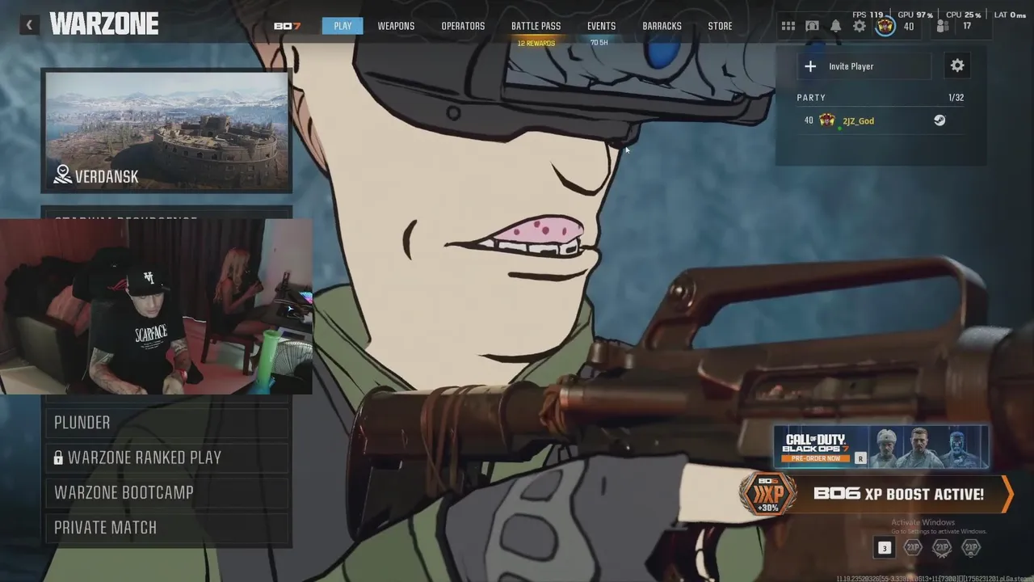Click the friends online count 17

pos(967,27)
